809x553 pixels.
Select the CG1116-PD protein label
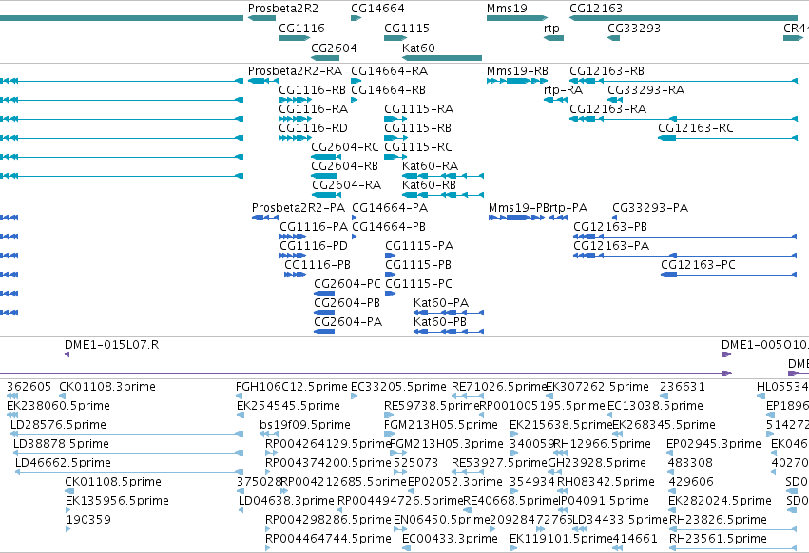pos(314,245)
